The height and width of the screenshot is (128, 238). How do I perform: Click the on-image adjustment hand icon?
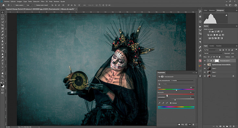tap(159, 84)
